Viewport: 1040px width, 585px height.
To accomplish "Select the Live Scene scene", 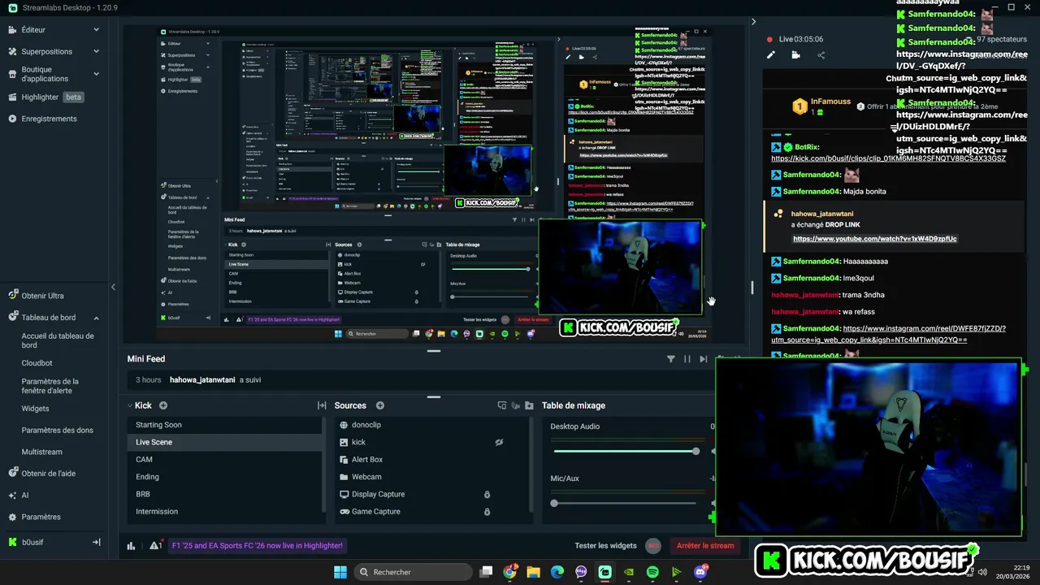I will click(x=224, y=442).
